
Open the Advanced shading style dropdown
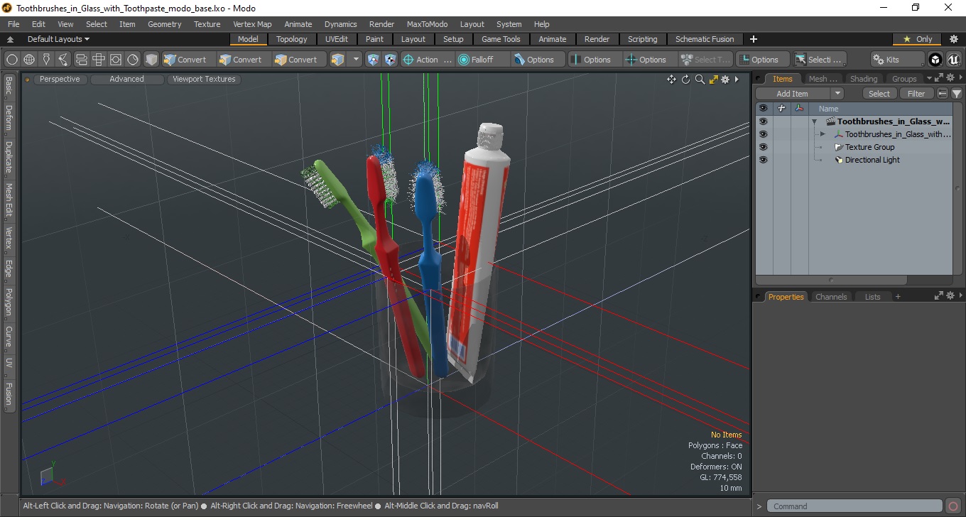(x=126, y=80)
